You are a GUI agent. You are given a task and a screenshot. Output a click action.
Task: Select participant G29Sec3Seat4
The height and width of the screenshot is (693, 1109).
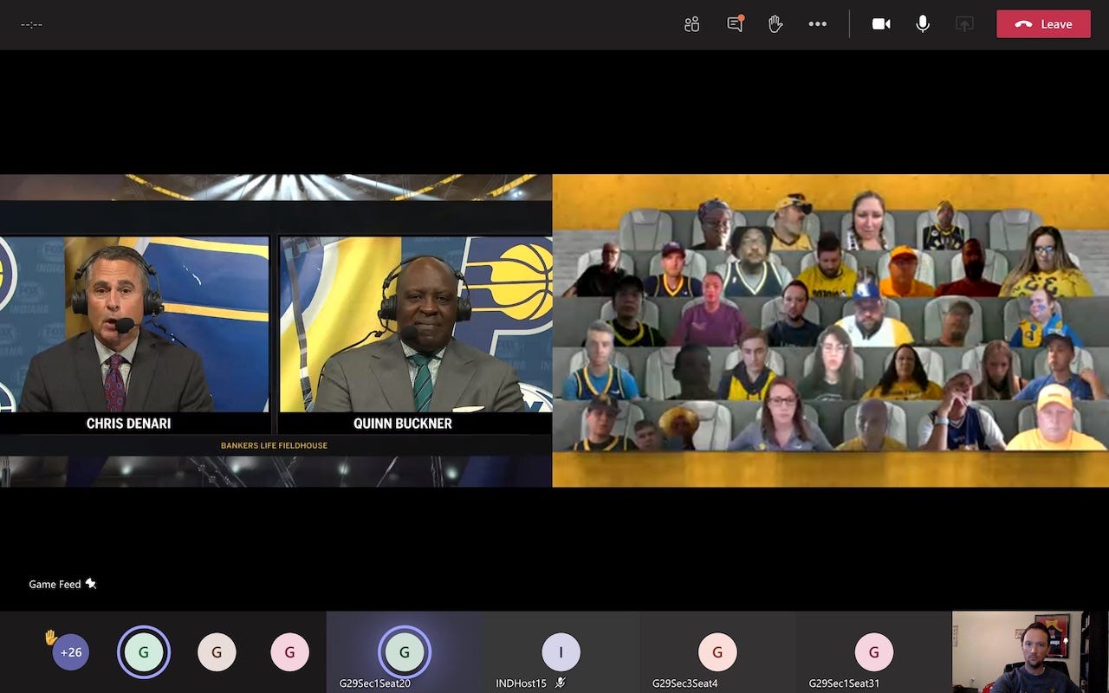717,651
